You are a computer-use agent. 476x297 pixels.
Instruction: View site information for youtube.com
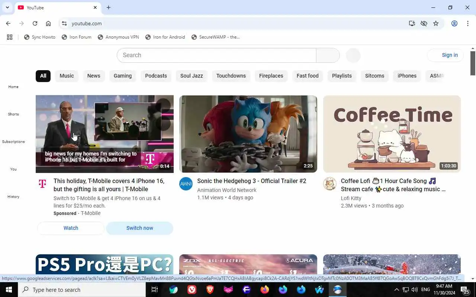64,23
